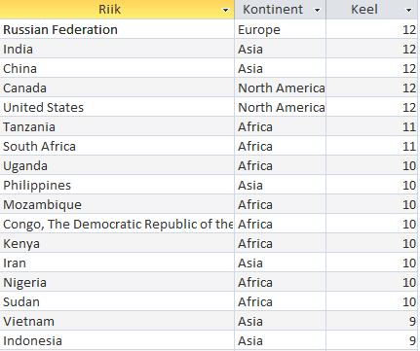Open the Kontinent column filter dropdown arrow
This screenshot has width=420, height=351.
pos(317,10)
